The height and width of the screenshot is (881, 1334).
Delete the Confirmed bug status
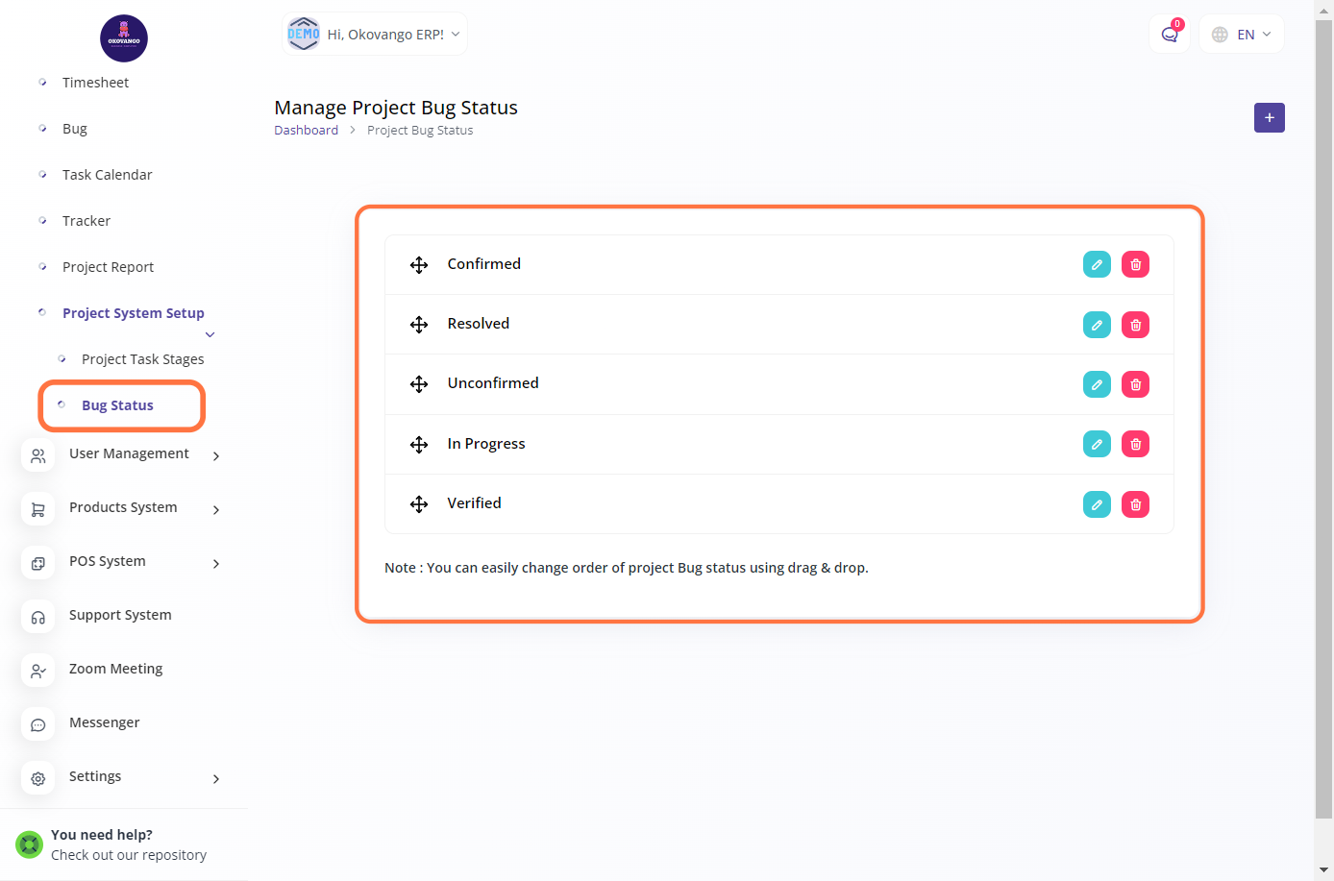[x=1135, y=264]
